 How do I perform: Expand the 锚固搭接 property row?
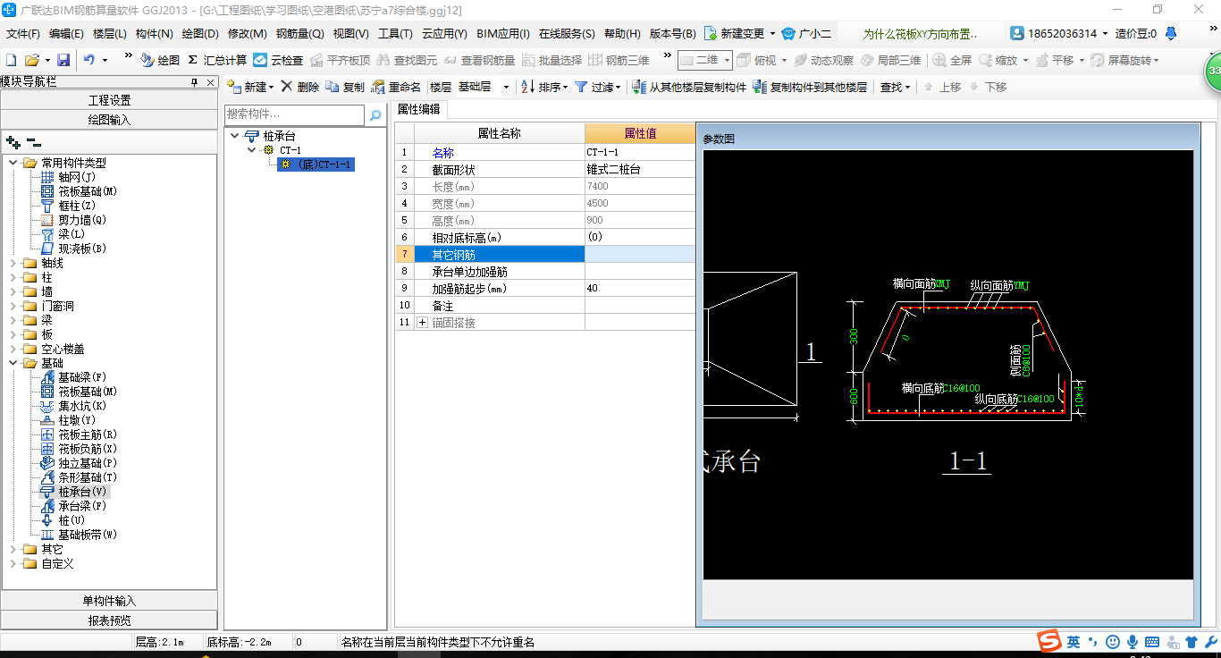click(x=423, y=322)
